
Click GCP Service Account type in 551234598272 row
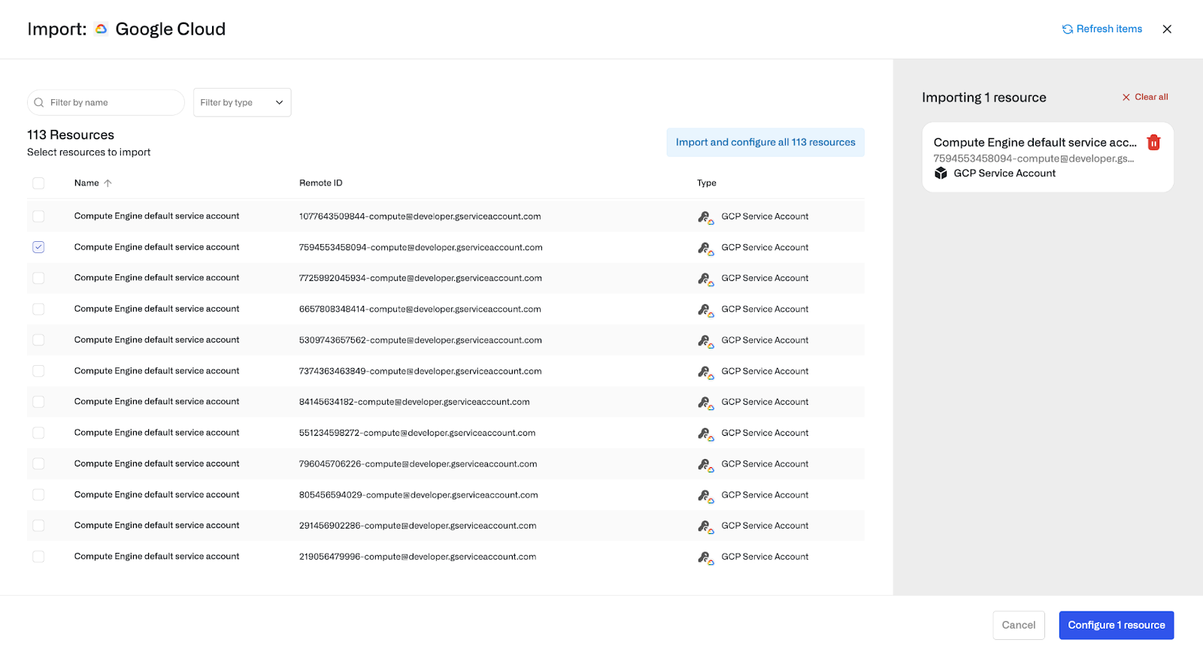click(x=765, y=433)
